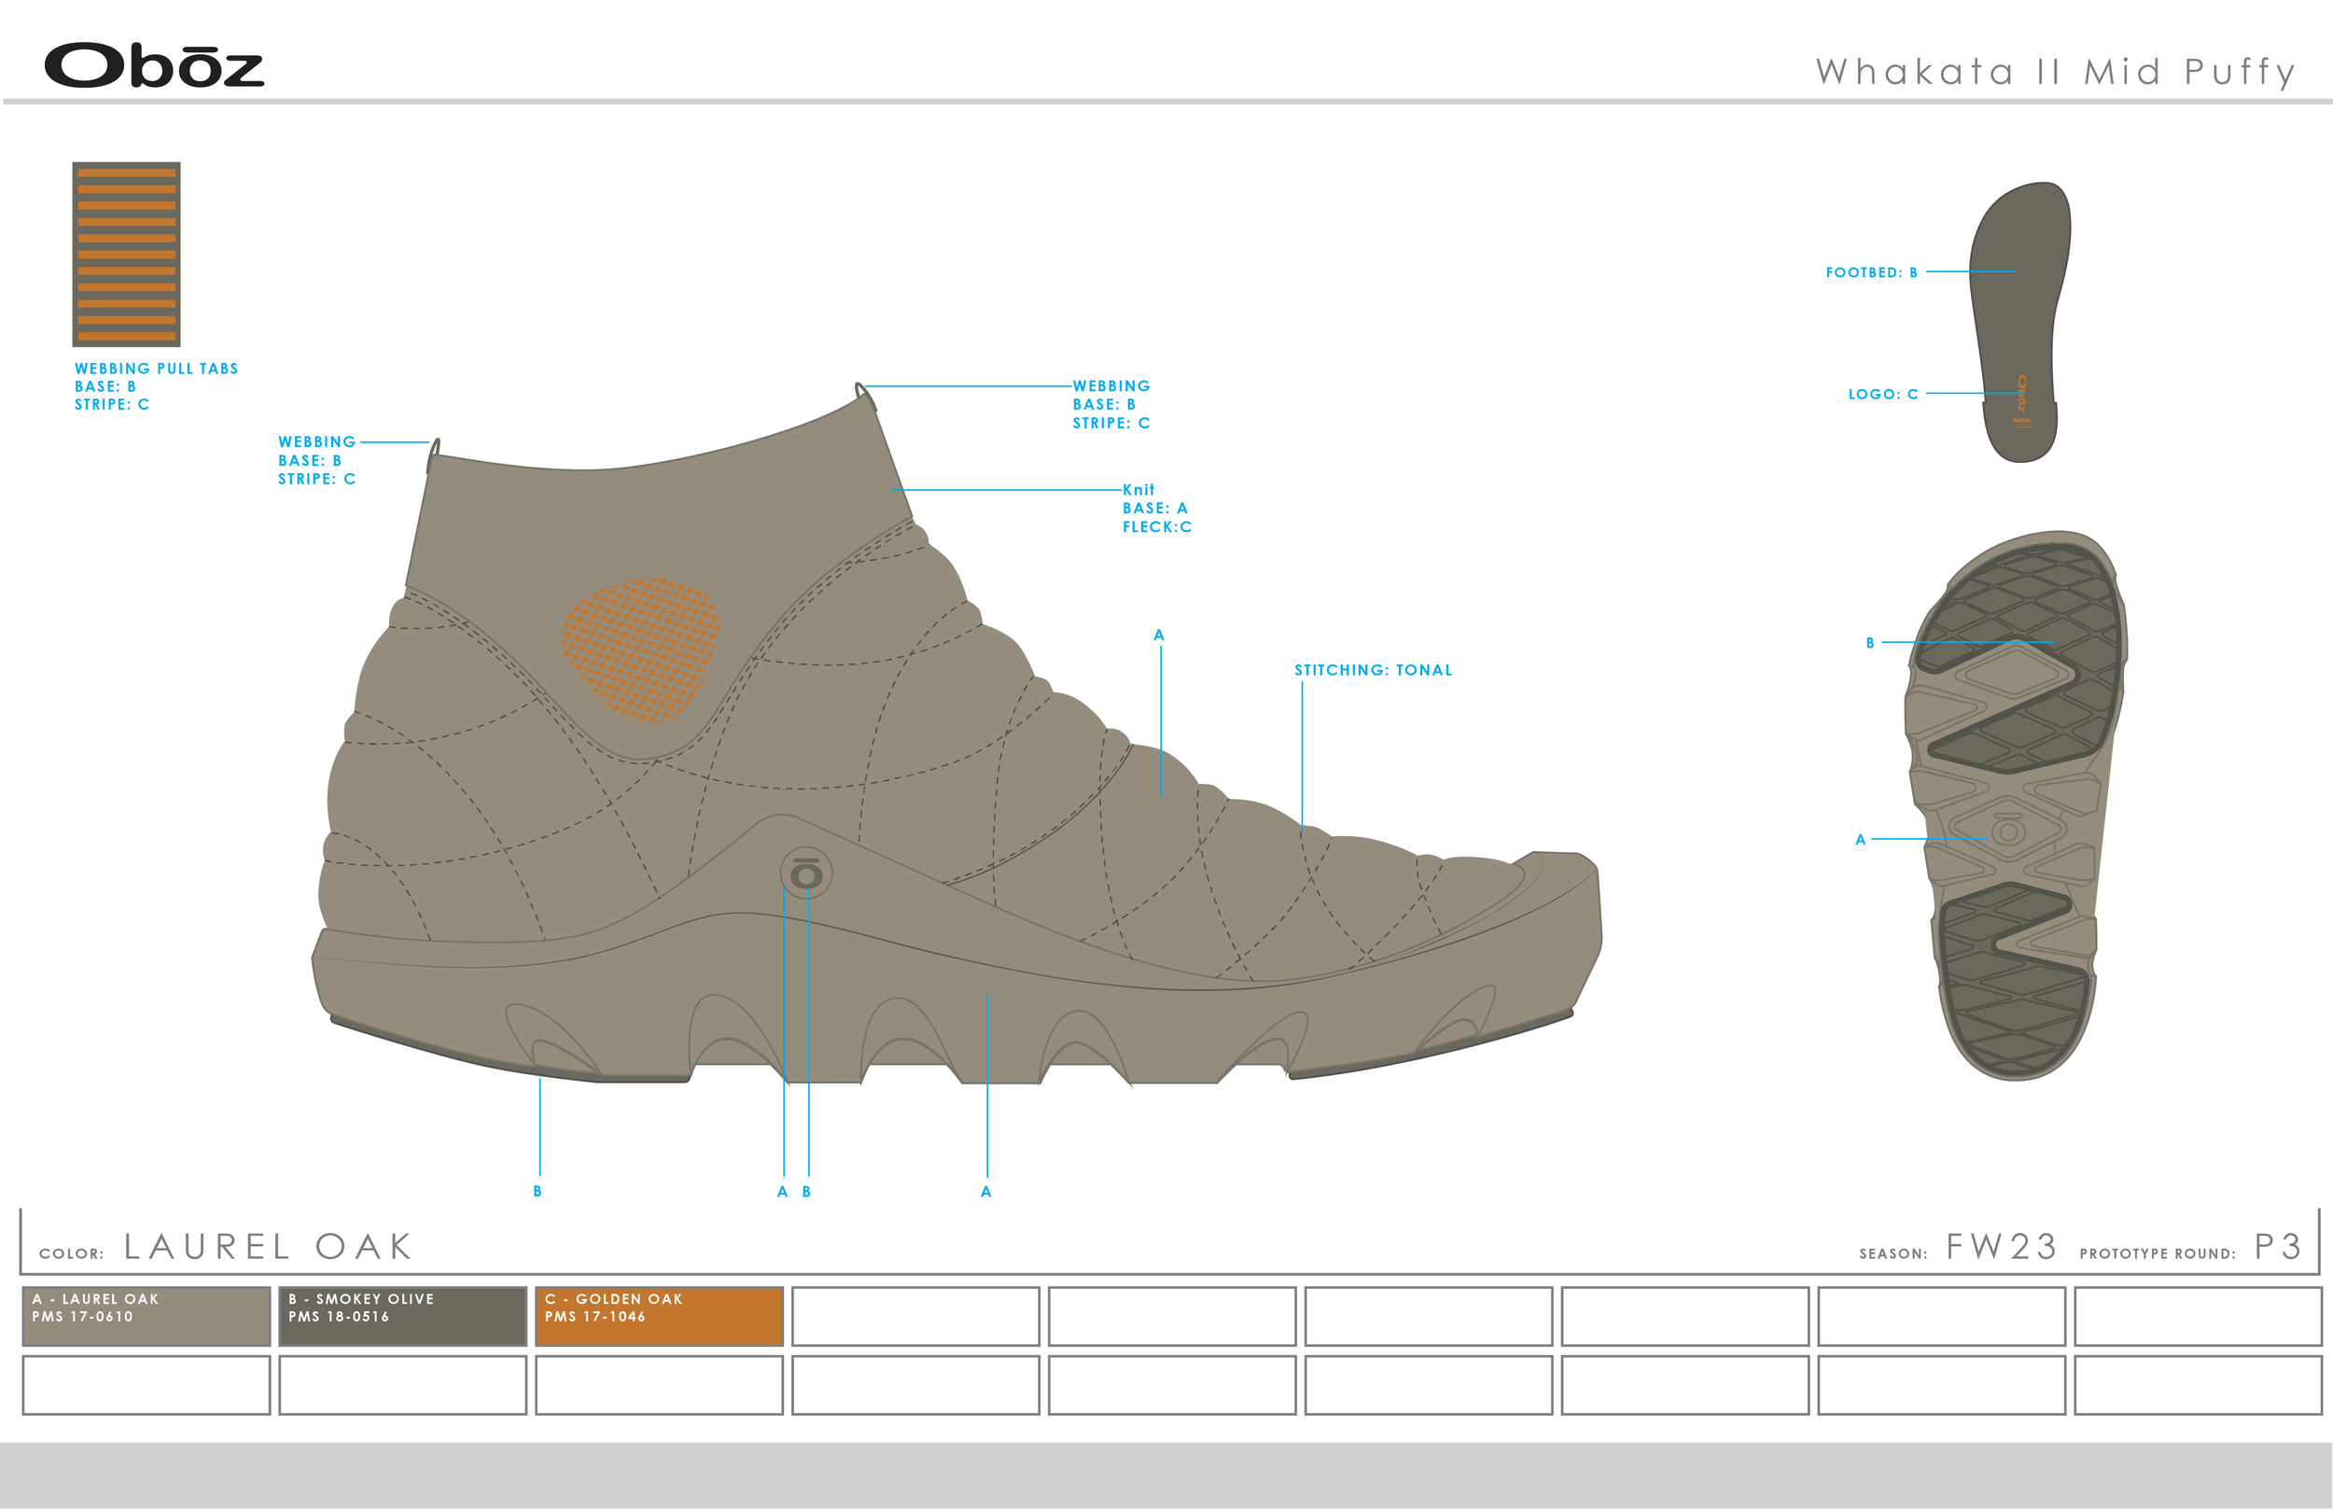
Task: Toggle the STITCHING: TONAL callout label
Action: coord(1373,671)
